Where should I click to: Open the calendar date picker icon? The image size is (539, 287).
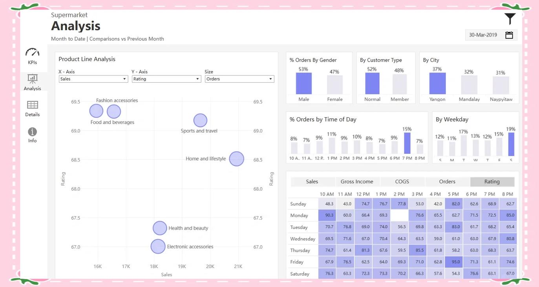pos(509,35)
